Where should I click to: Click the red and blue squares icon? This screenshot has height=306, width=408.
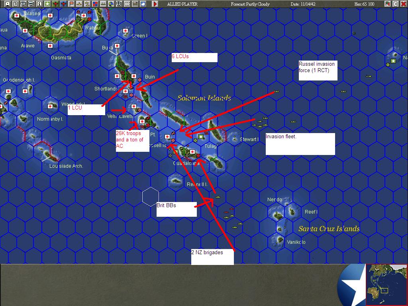click(x=95, y=4)
